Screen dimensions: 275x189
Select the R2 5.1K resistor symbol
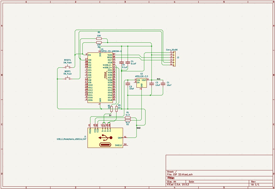pyautogui.click(x=128, y=120)
